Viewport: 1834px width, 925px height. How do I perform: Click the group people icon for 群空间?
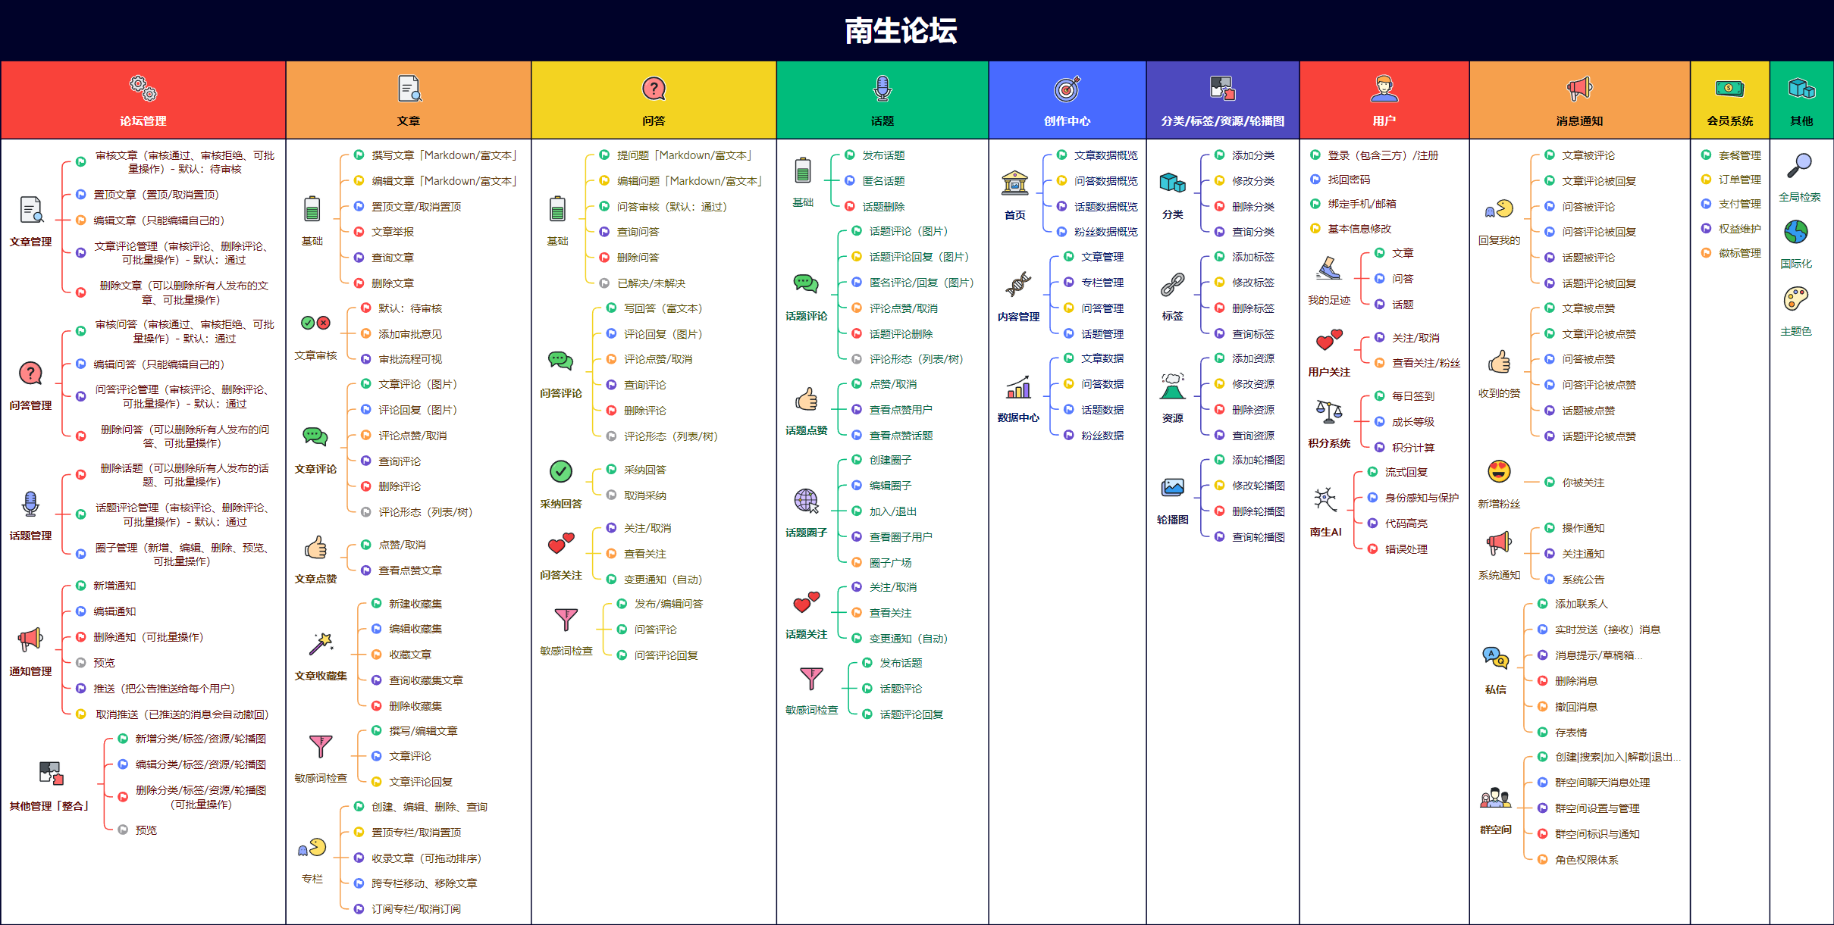coord(1495,797)
